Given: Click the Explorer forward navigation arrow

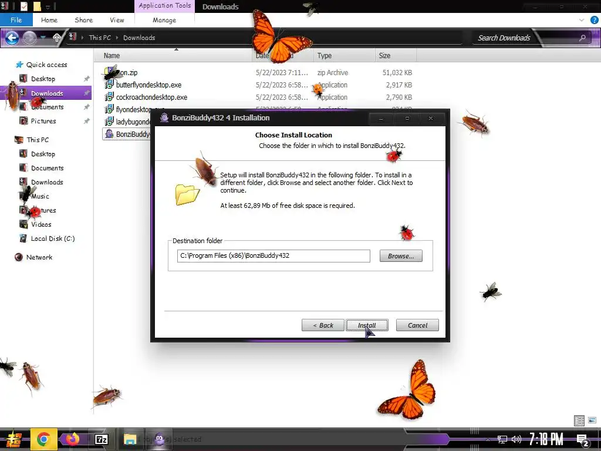Looking at the screenshot, I should (30, 38).
